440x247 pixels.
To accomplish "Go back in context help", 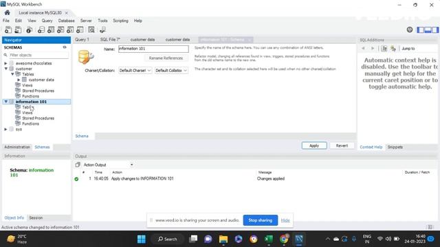I will pos(363,49).
